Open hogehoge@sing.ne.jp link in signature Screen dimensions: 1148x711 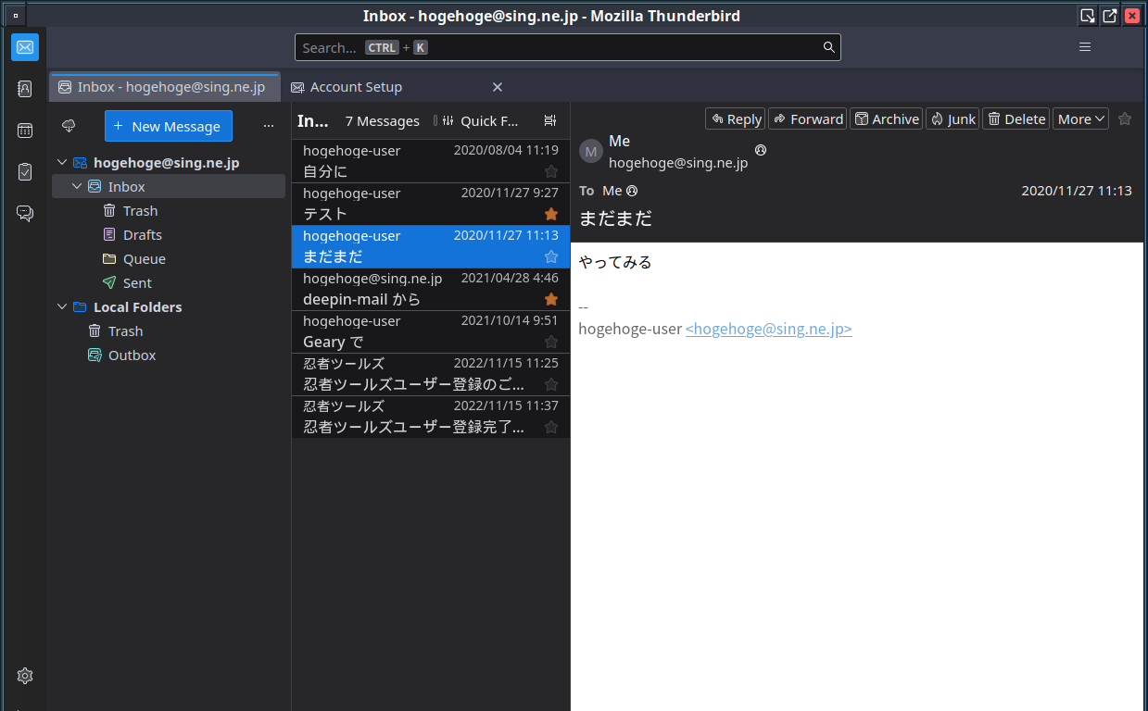[x=768, y=329]
